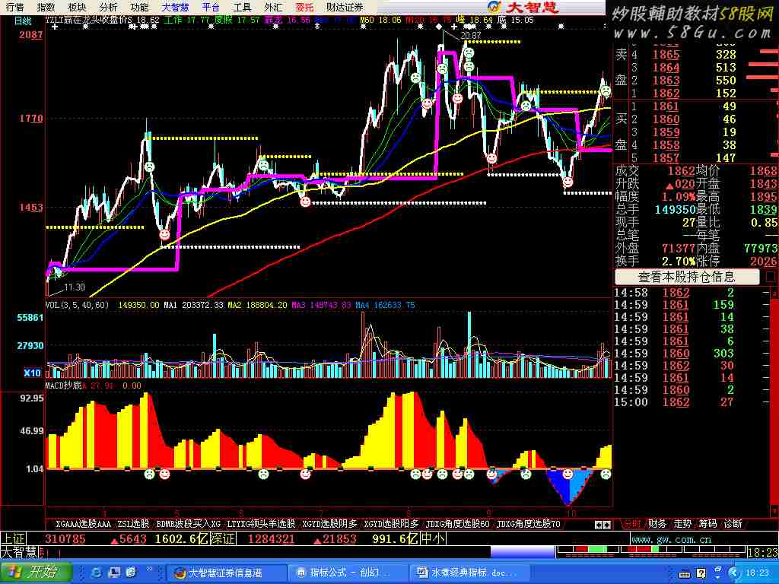Viewport: 779px width, 584px height.
Task: Switch to the 诊断 panel tab
Action: tap(733, 523)
